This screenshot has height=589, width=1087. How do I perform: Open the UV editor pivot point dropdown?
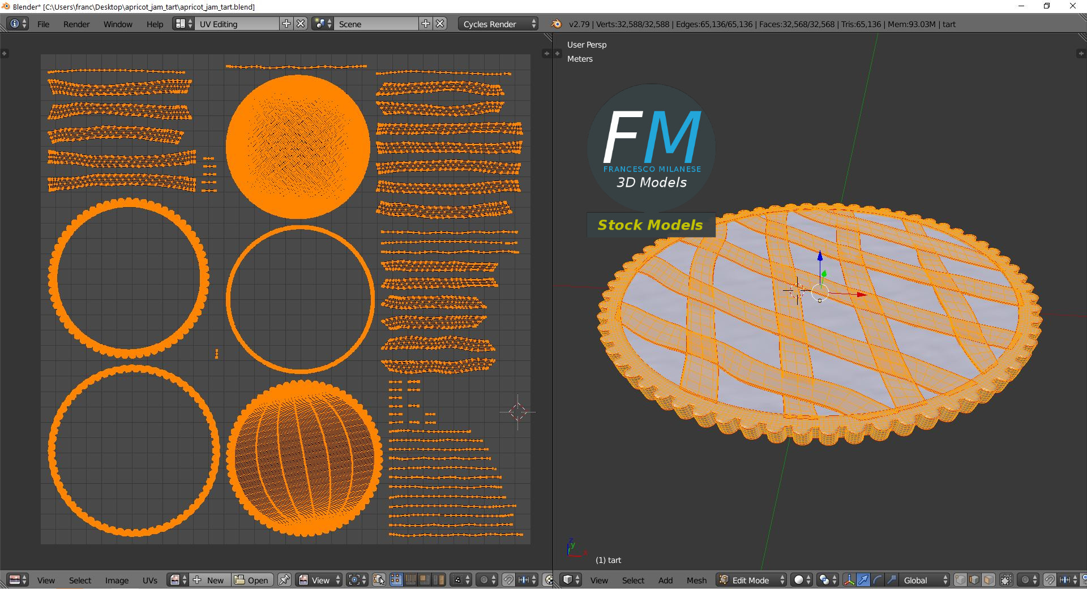[357, 580]
